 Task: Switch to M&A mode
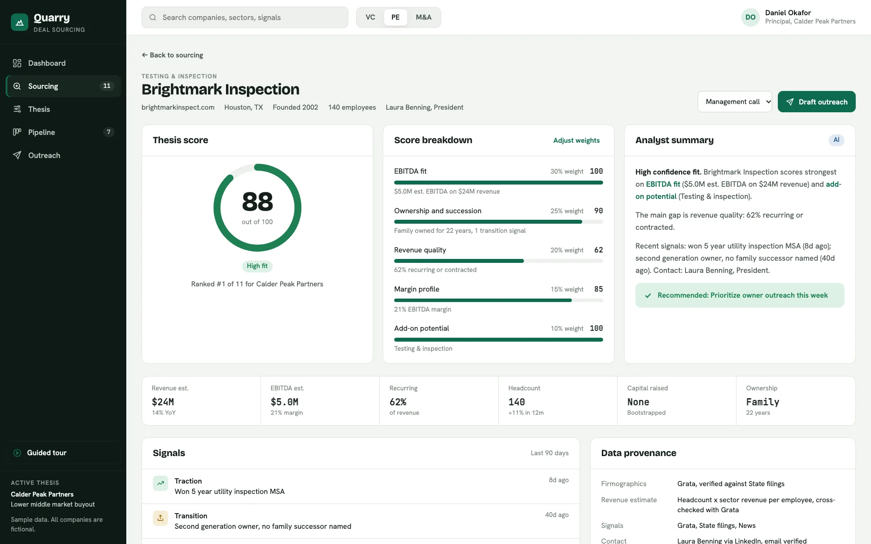[423, 17]
